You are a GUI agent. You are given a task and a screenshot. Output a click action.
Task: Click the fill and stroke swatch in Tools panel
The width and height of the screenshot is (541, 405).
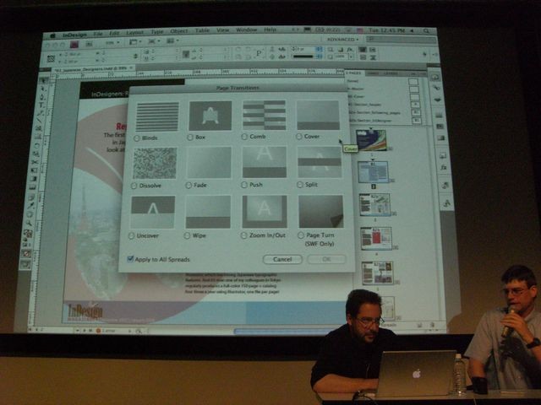coord(27,235)
